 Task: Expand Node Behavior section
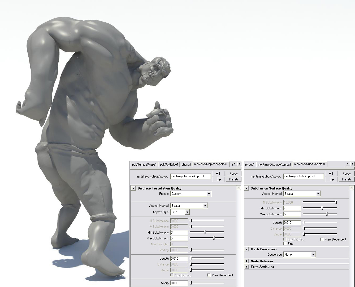coord(247,261)
